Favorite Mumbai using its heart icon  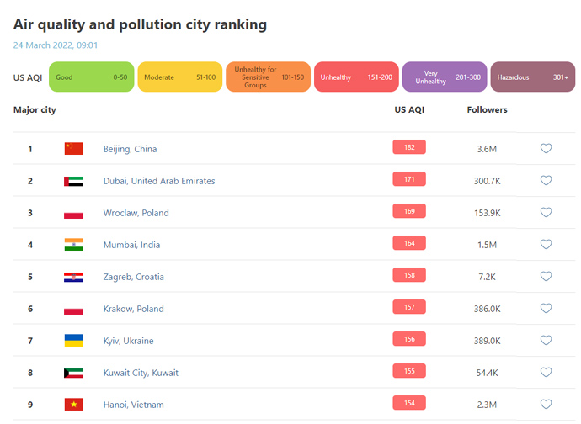tap(546, 245)
